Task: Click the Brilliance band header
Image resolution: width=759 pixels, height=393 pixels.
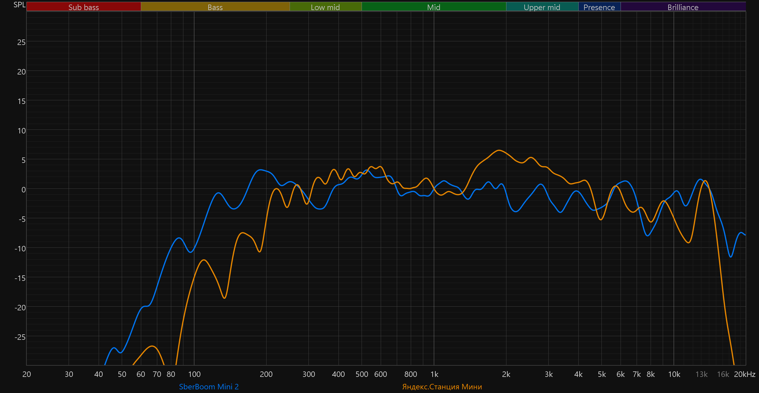Action: pos(683,7)
